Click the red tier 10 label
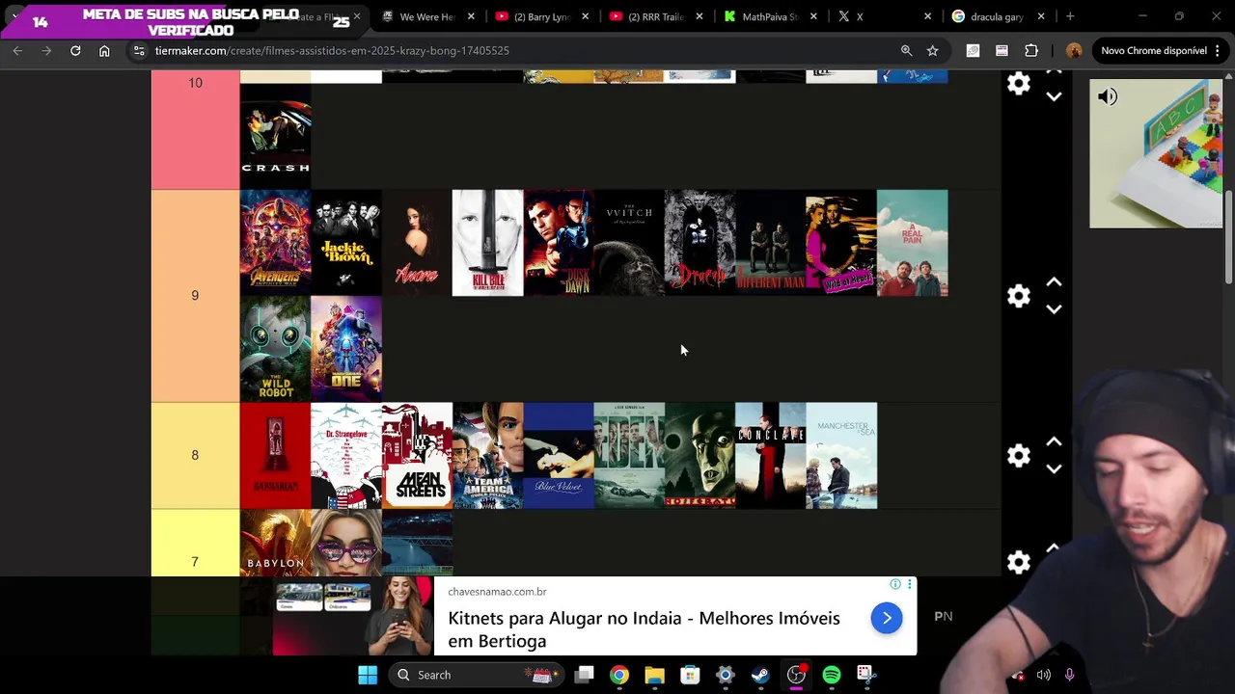 195,130
